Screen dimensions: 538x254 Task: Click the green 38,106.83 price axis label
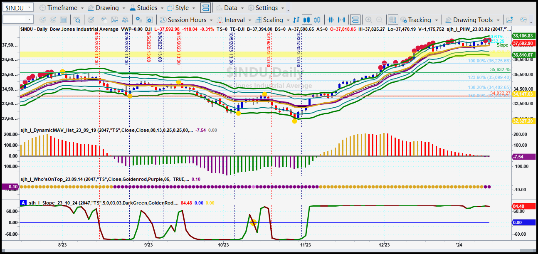click(523, 36)
